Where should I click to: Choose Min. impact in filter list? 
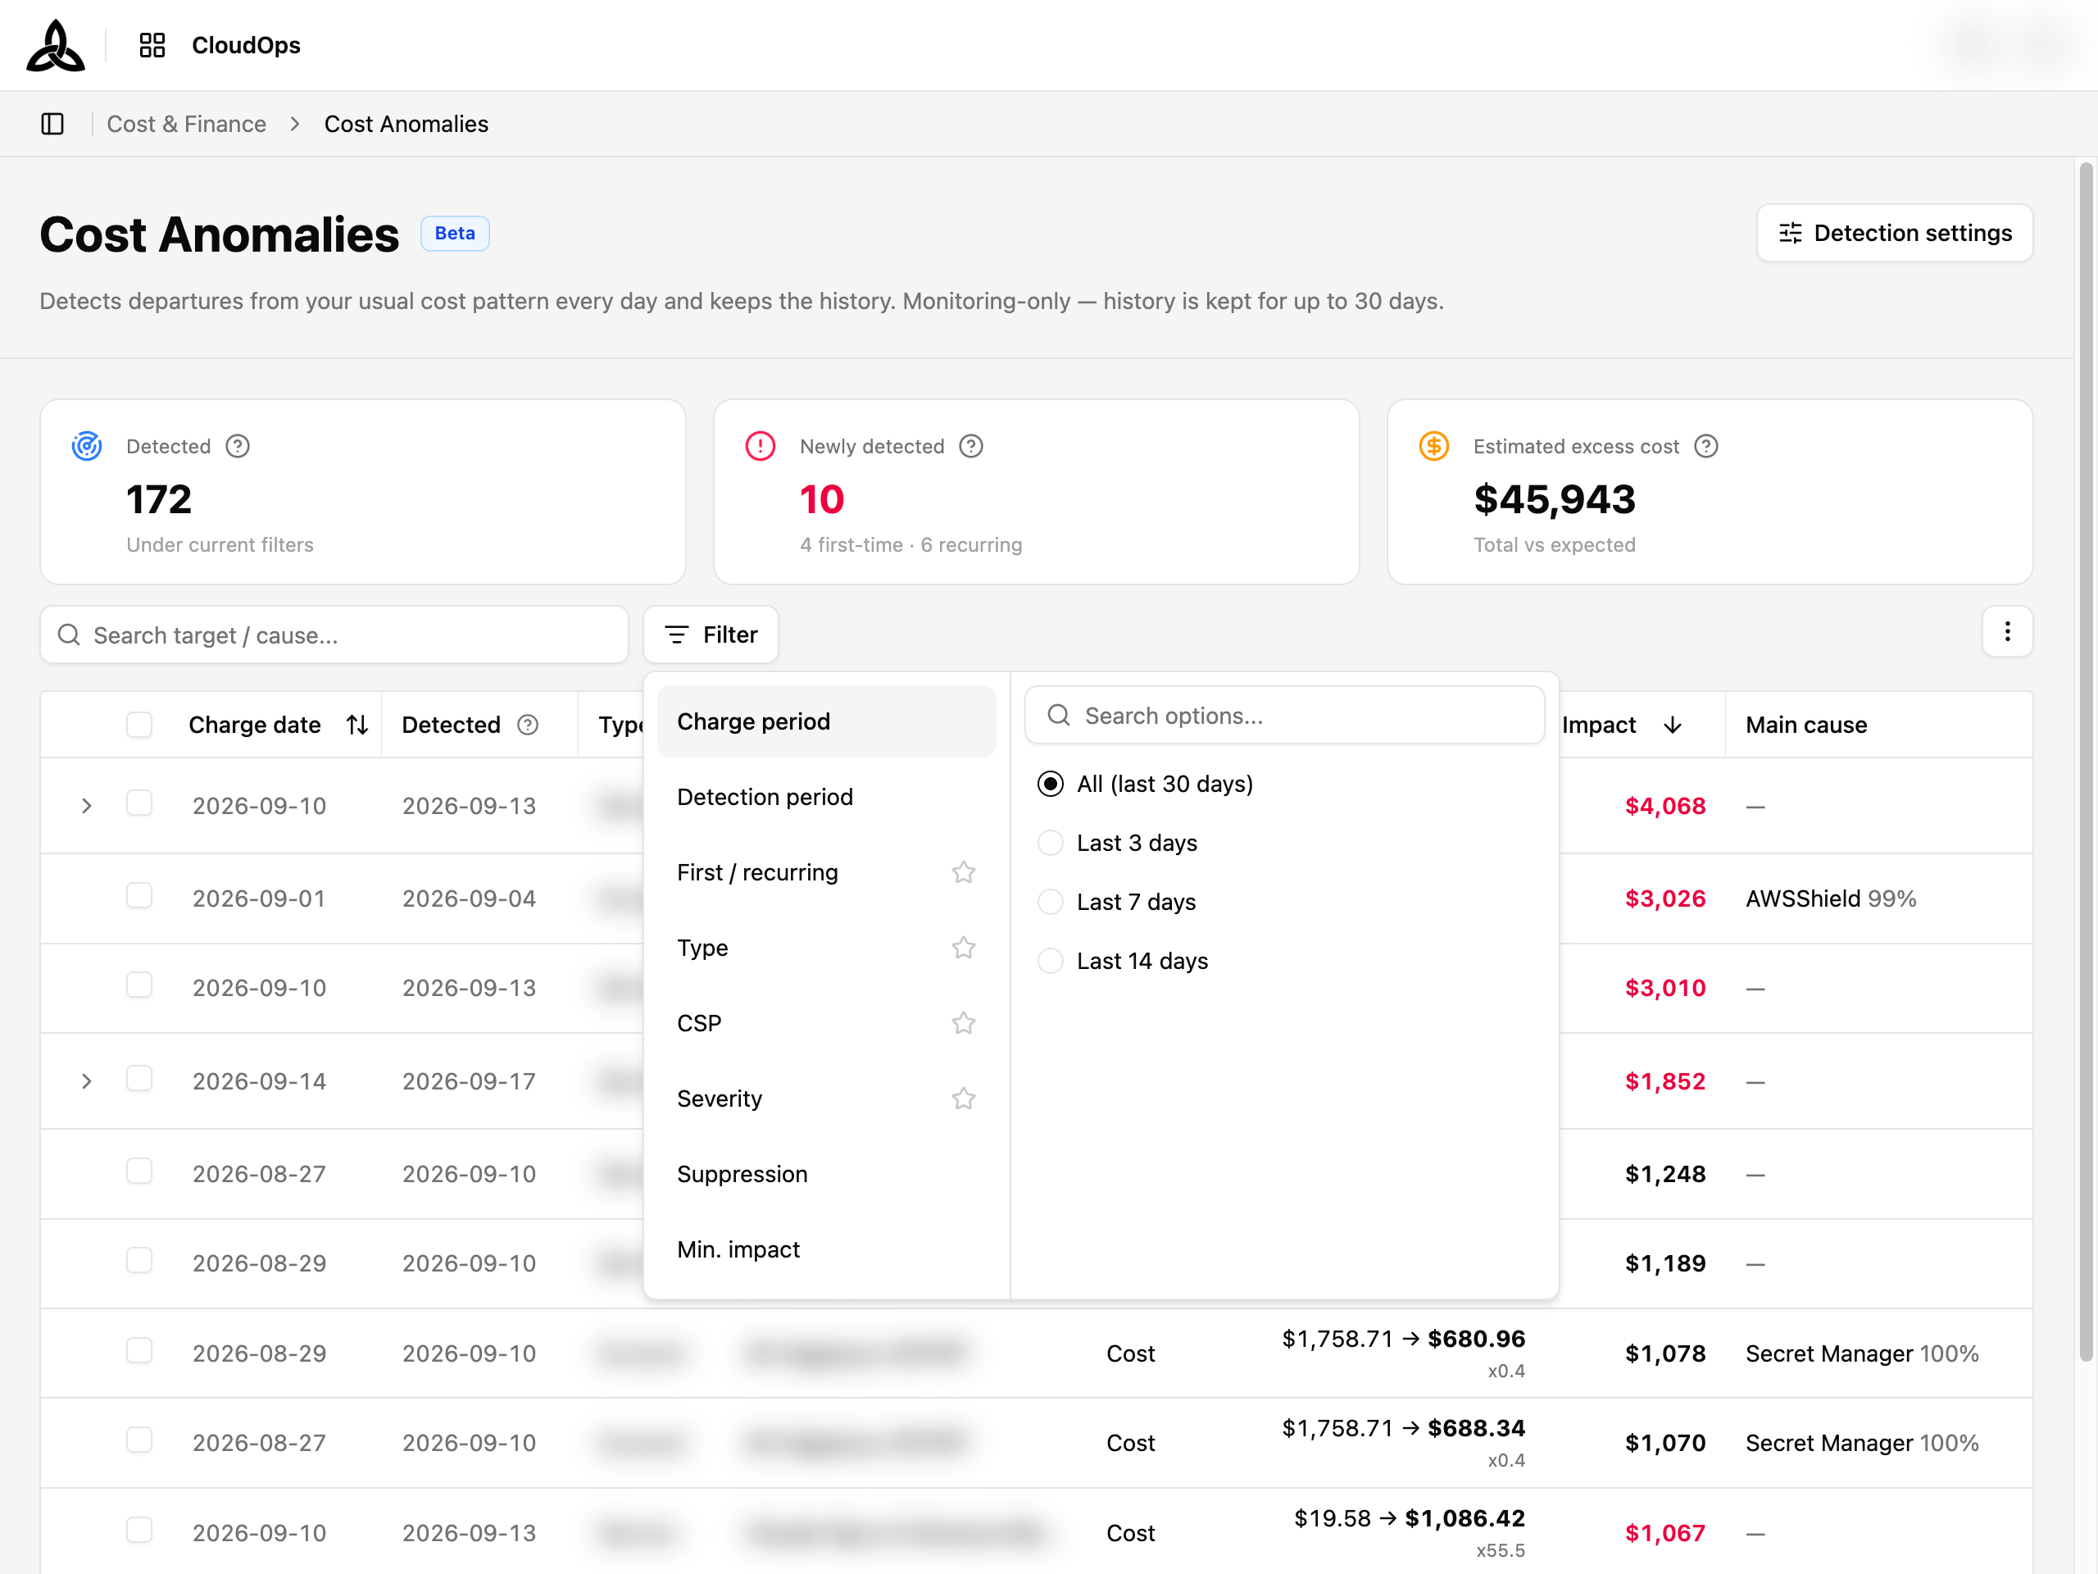(826, 1249)
